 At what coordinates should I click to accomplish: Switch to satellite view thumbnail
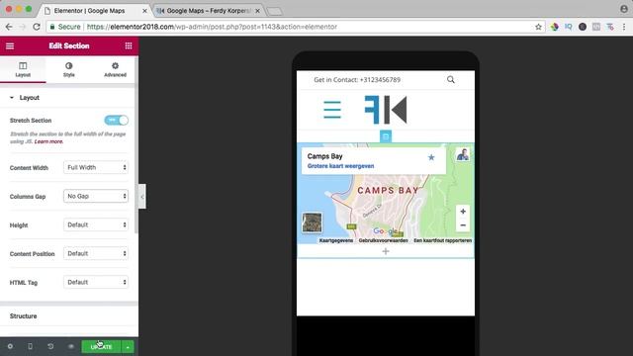[x=313, y=222]
